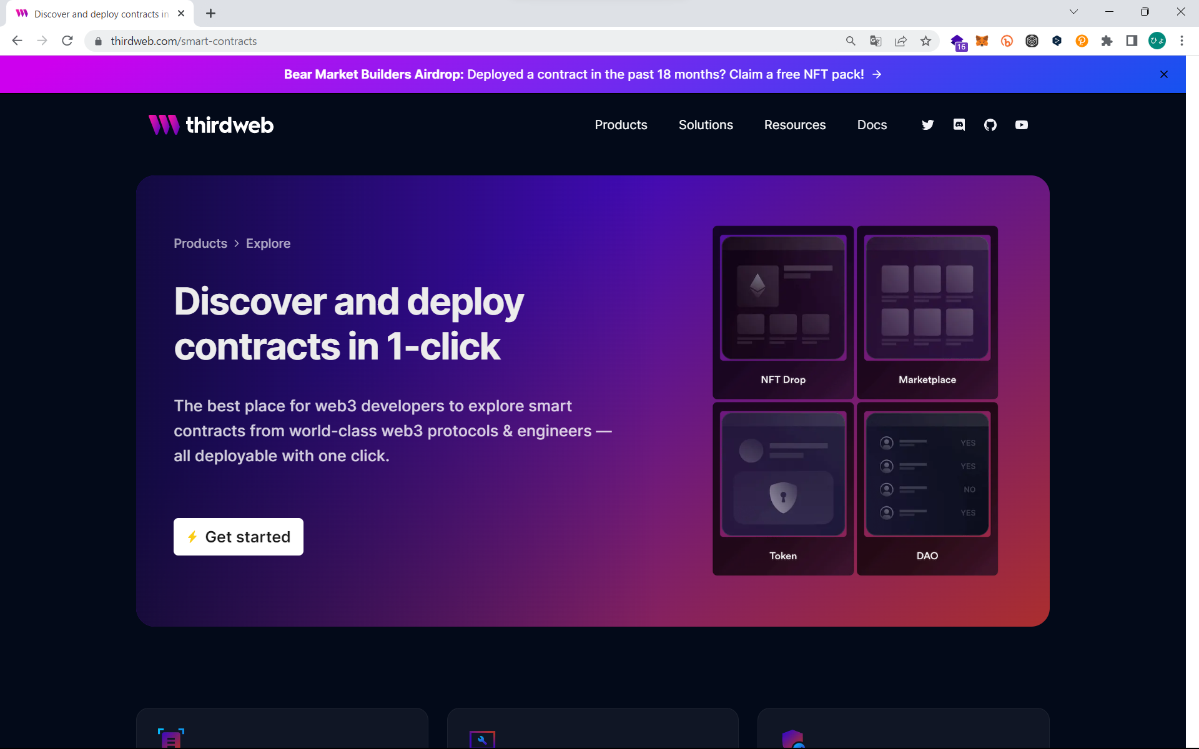Click the Google Translate icon

pyautogui.click(x=876, y=41)
